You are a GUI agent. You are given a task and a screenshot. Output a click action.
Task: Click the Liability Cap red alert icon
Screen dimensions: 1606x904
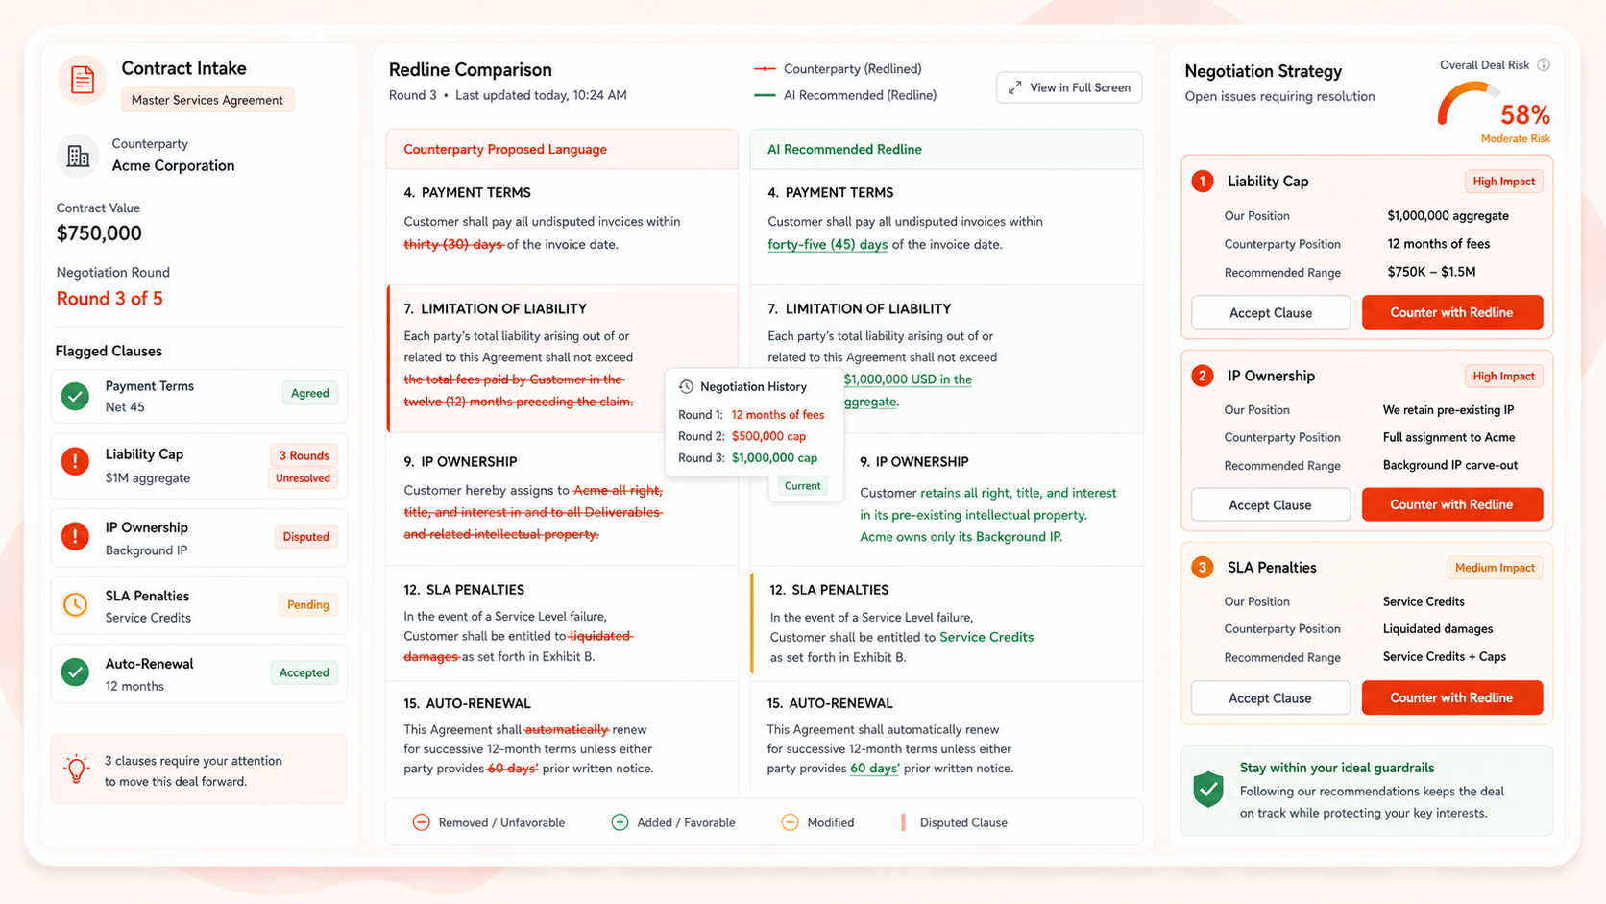tap(75, 461)
